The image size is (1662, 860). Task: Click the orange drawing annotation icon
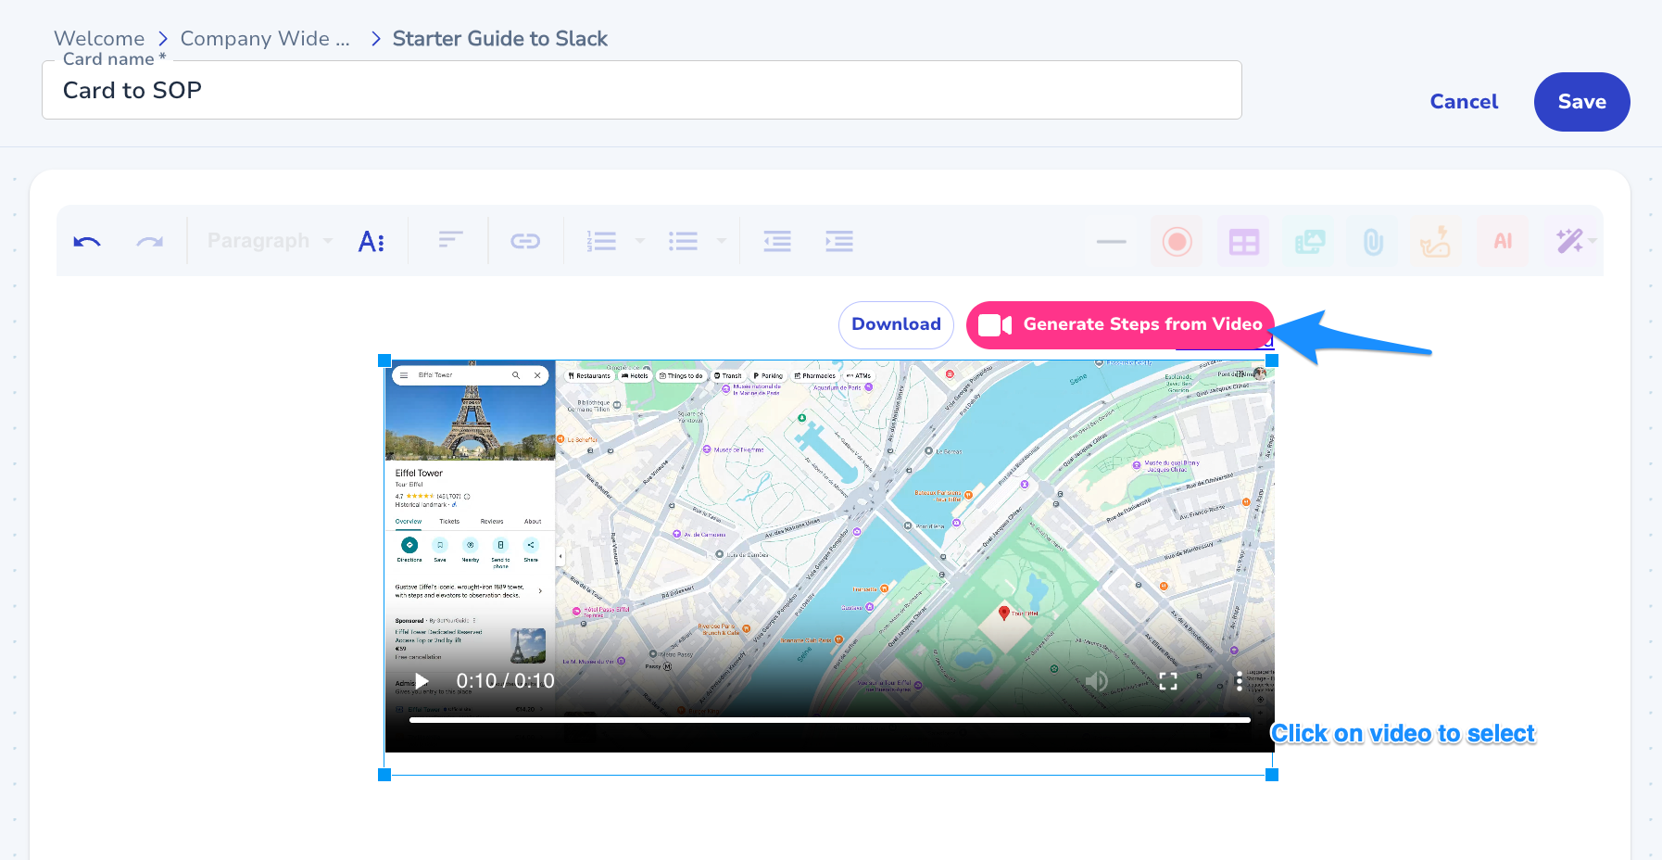pyautogui.click(x=1435, y=242)
